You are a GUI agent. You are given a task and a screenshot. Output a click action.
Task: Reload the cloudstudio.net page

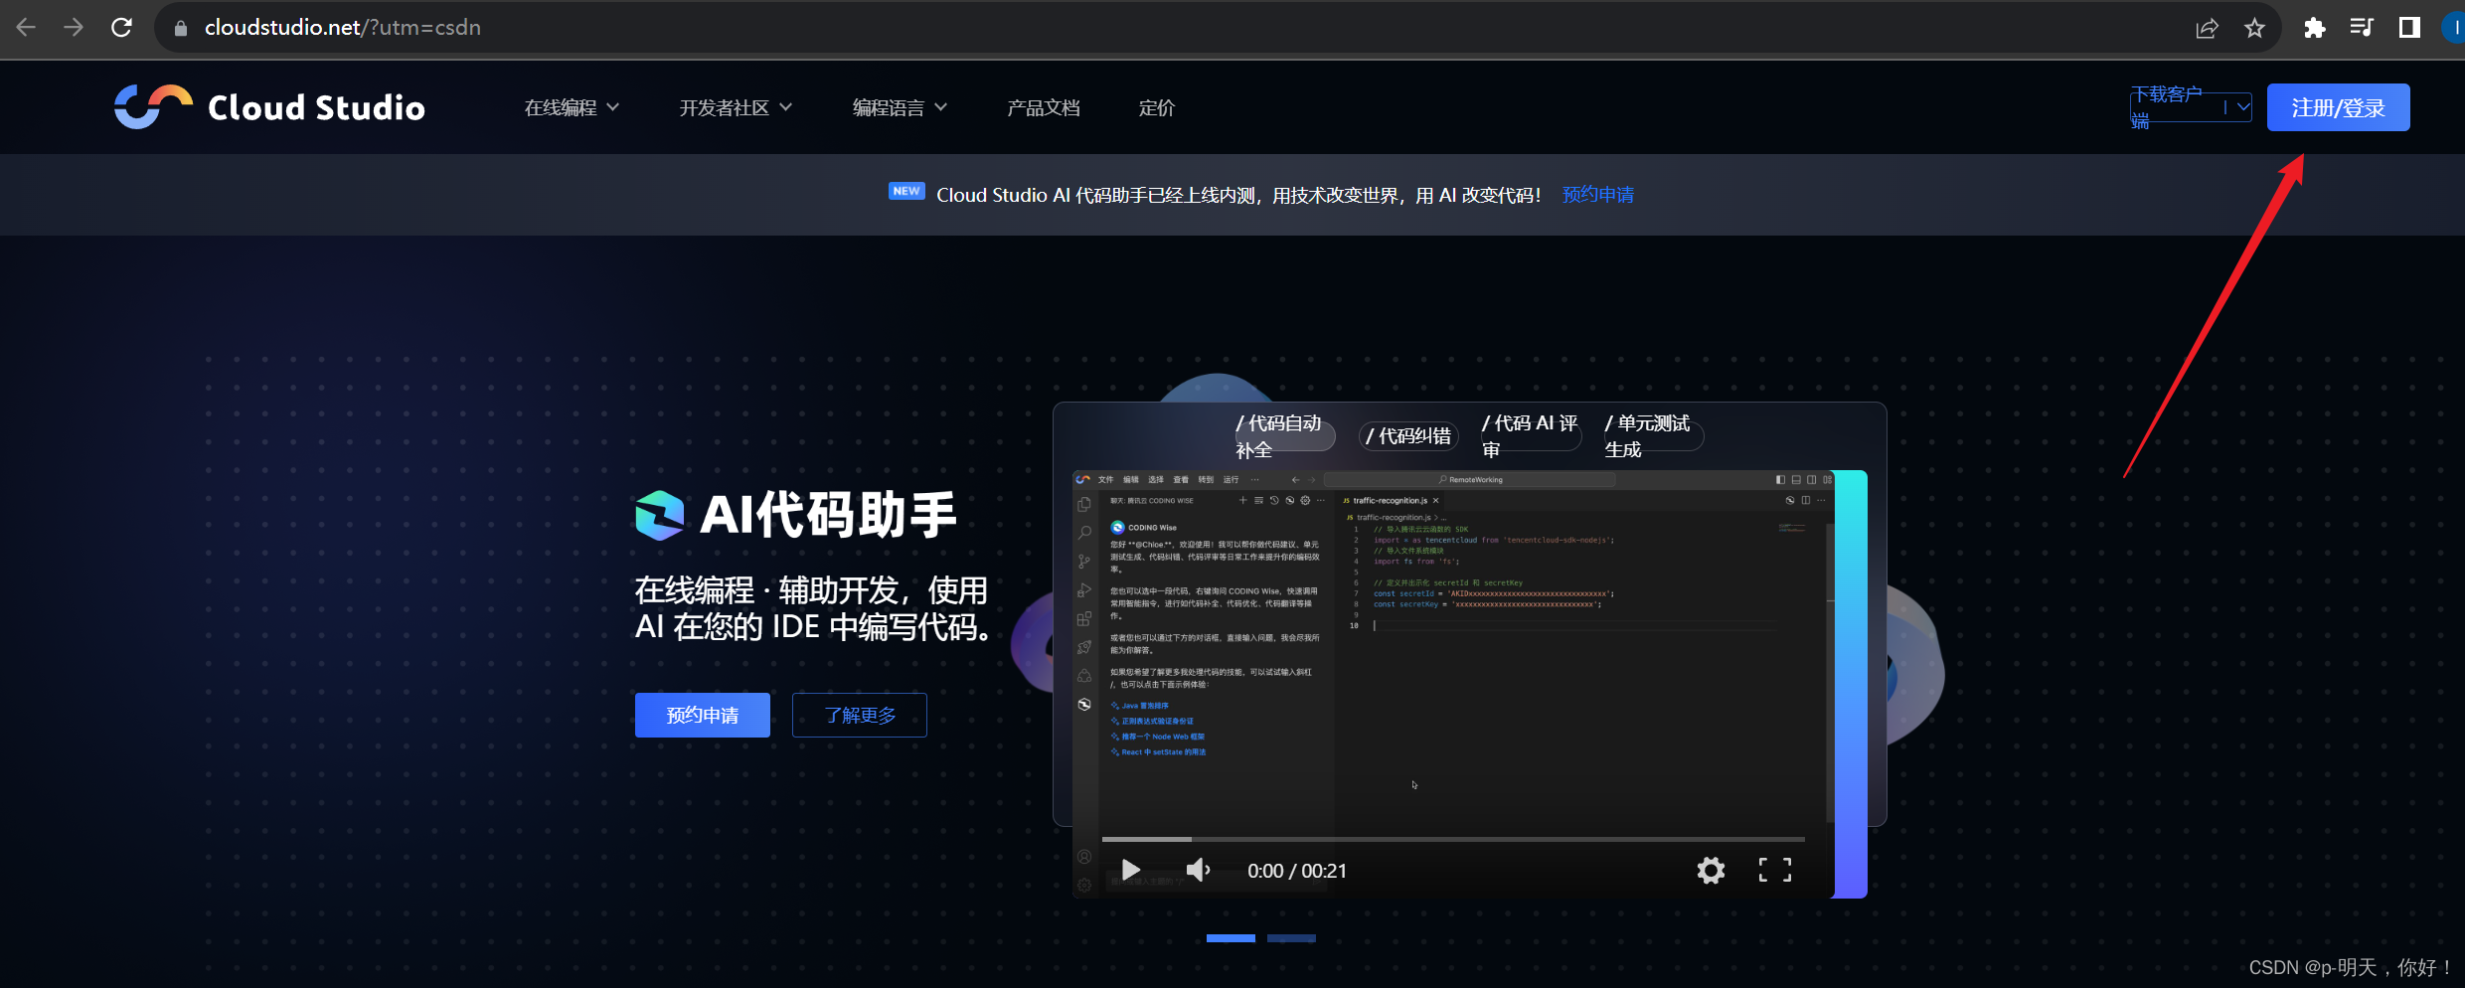121,28
